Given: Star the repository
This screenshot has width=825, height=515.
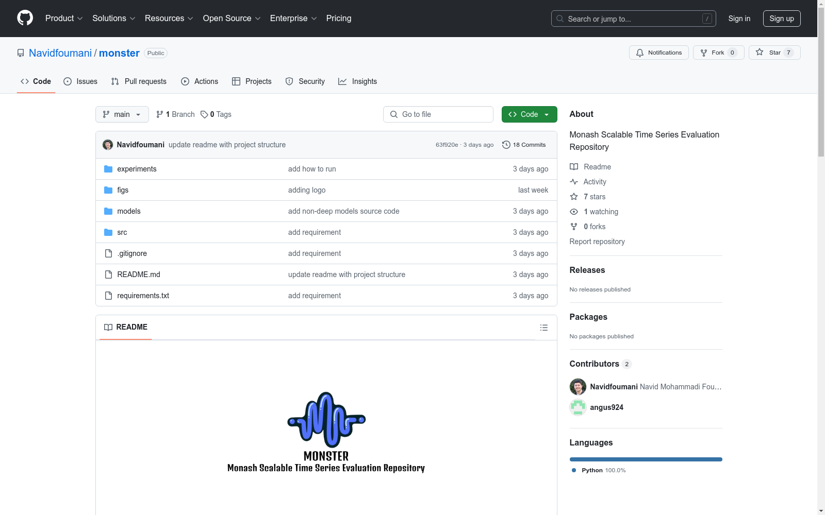Looking at the screenshot, I should 774,53.
